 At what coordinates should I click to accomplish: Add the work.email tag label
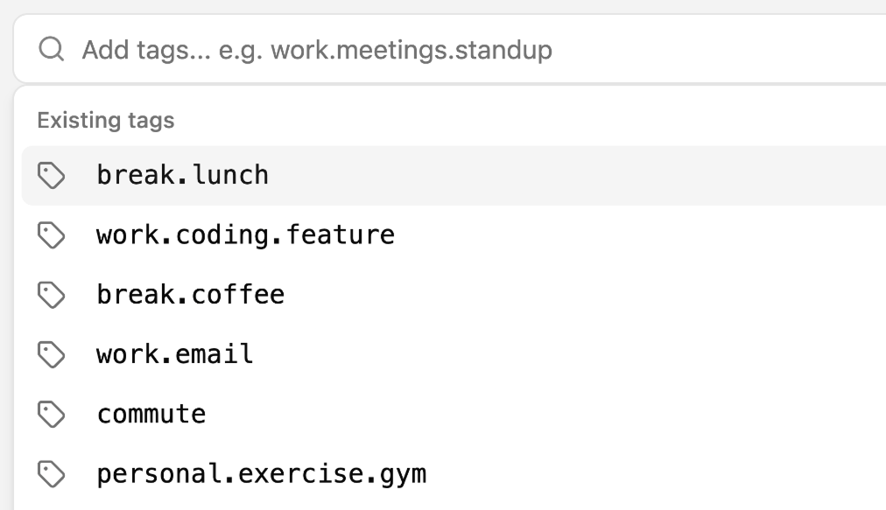[174, 354]
